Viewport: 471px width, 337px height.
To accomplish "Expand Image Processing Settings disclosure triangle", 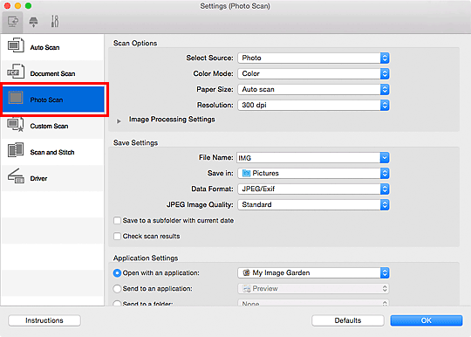I will (x=119, y=120).
